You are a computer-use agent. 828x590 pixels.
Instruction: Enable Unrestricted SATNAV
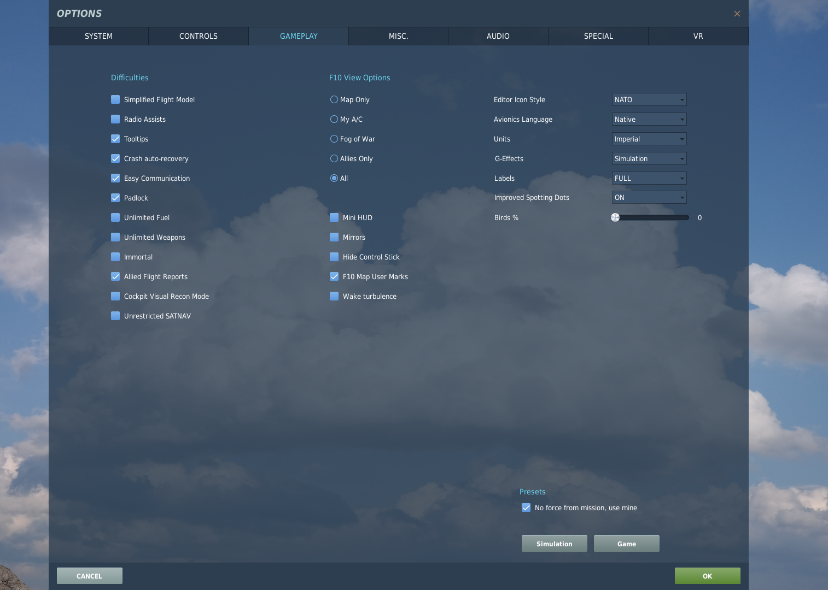115,316
